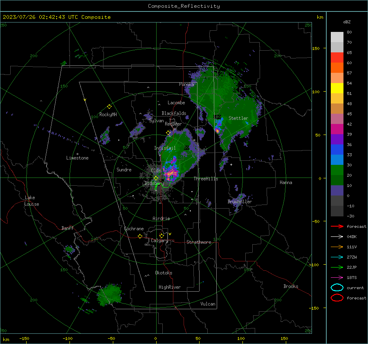Pick the purple 39 dBZ color swatch
This screenshot has width=368, height=344.
337,139
